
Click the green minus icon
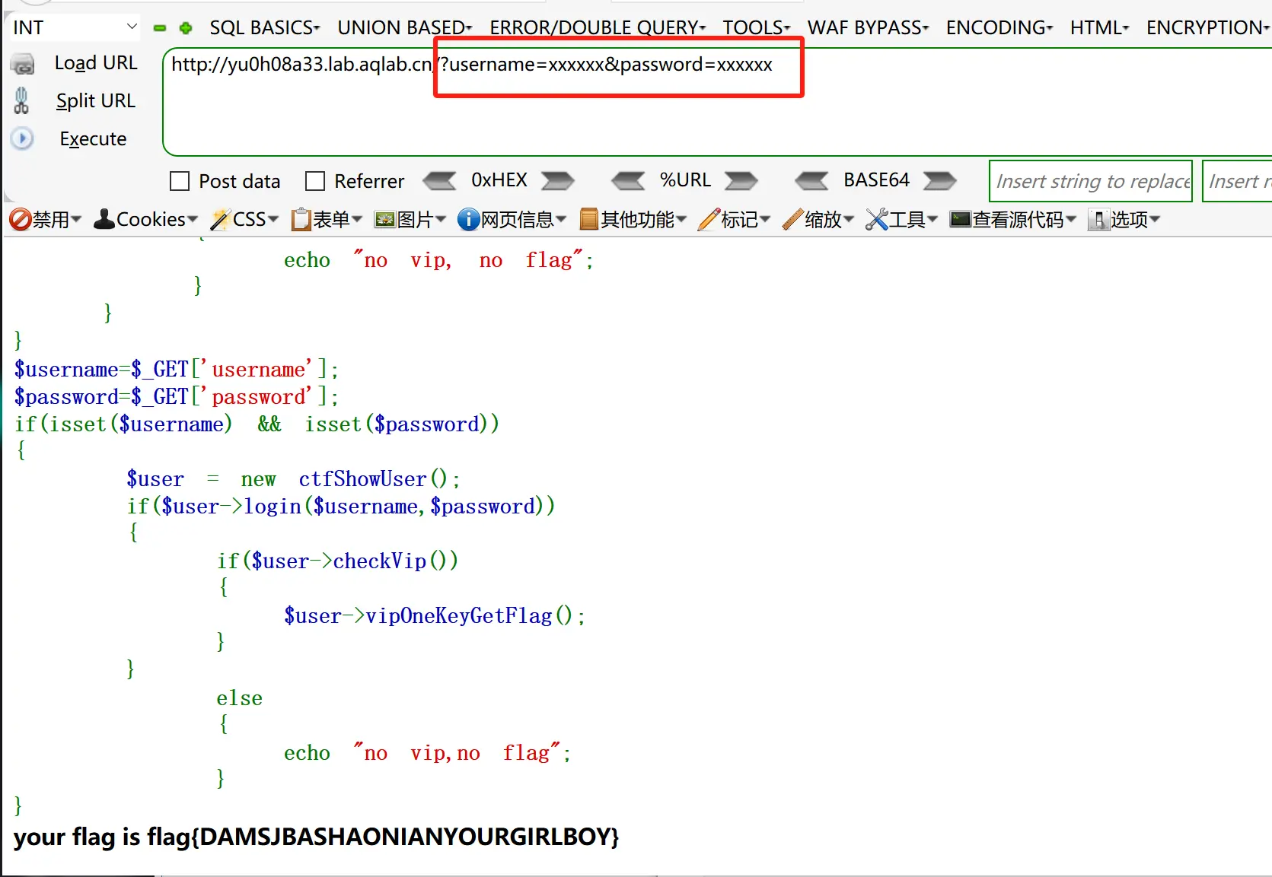click(160, 28)
